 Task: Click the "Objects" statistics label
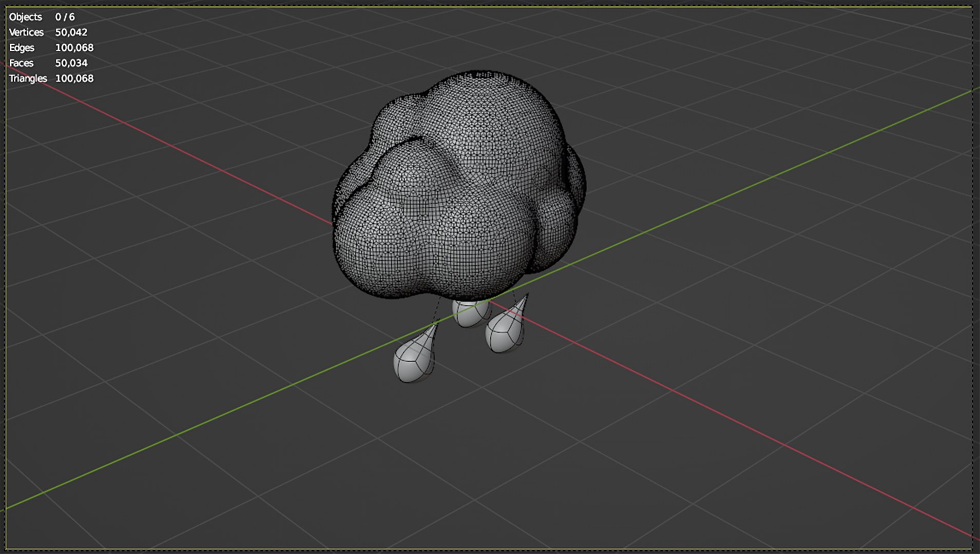coord(25,17)
